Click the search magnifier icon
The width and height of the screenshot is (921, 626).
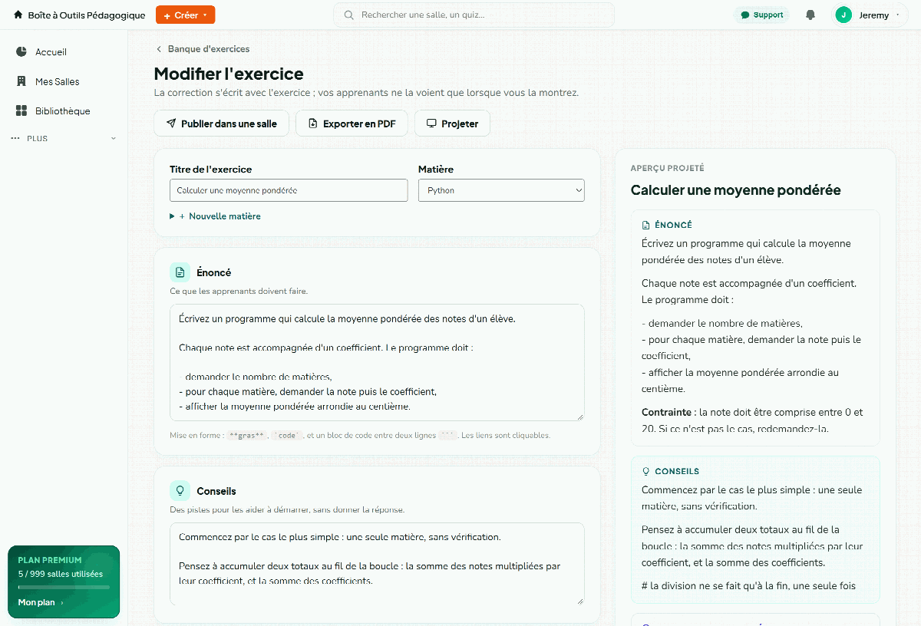coord(349,15)
